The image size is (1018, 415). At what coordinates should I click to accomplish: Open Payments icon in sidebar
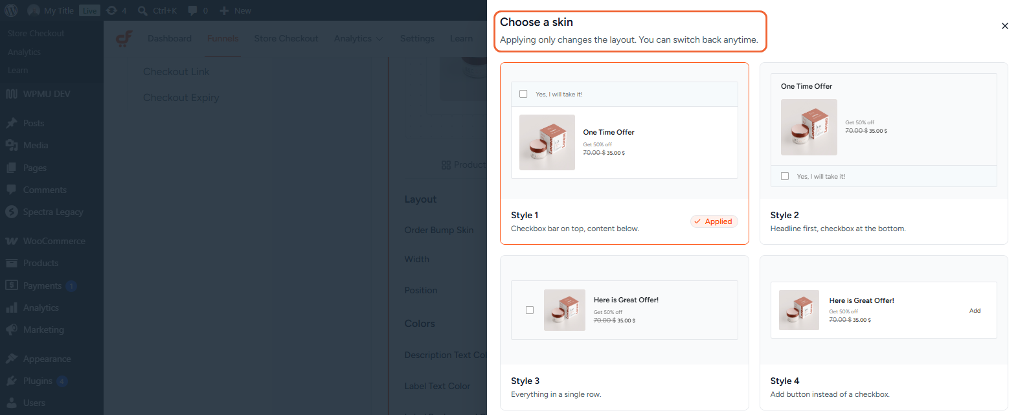pyautogui.click(x=12, y=286)
